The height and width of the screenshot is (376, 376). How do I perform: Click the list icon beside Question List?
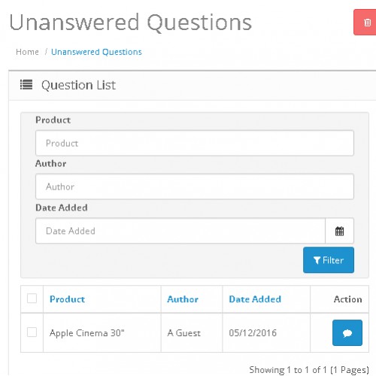[x=26, y=84]
